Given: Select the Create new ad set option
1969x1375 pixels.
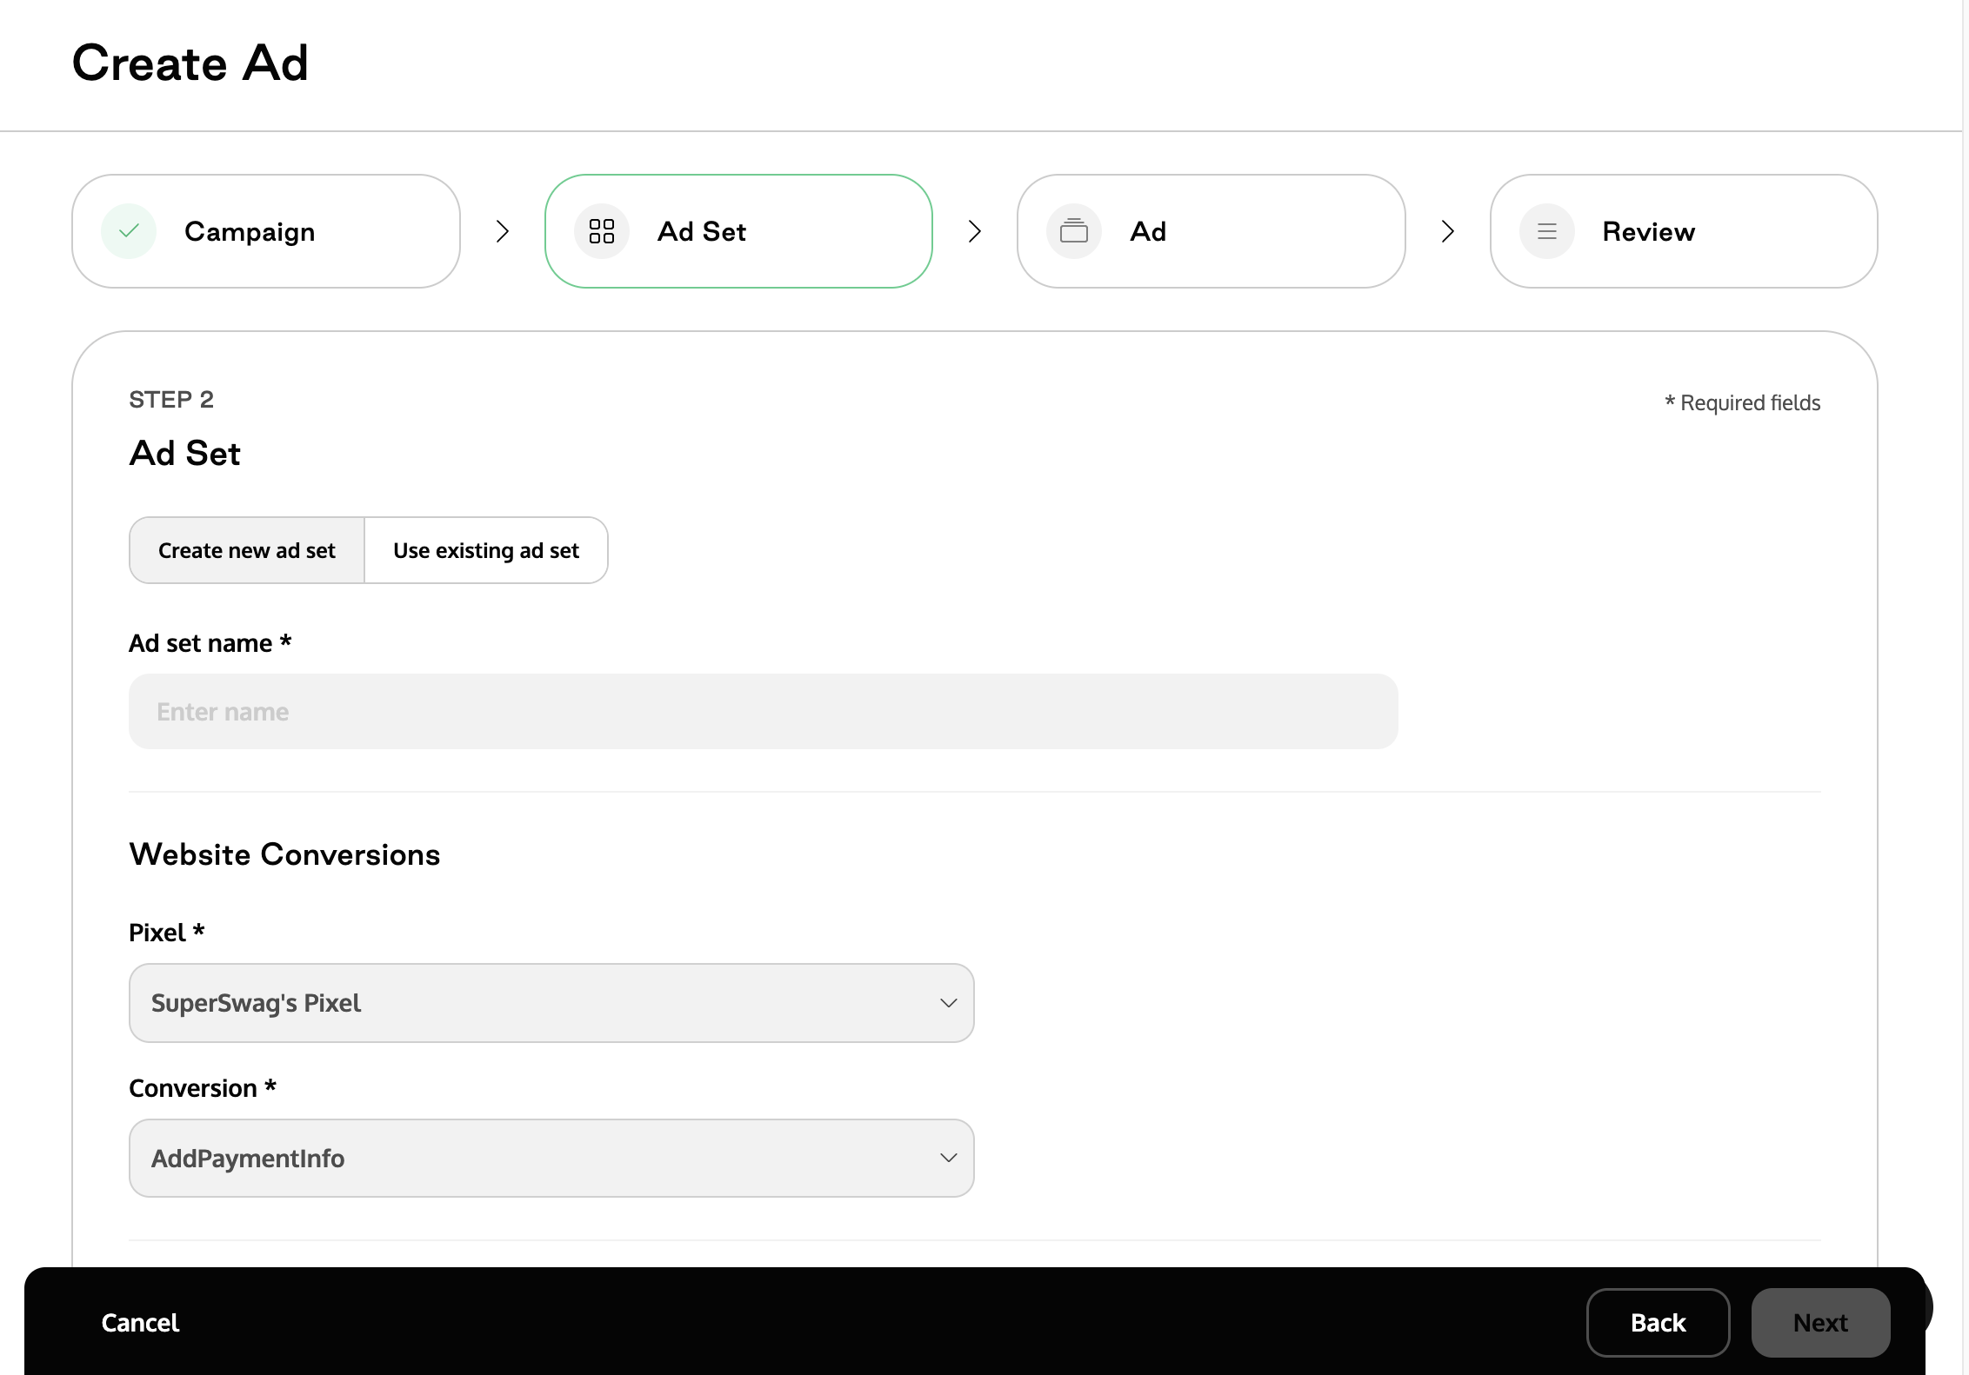Looking at the screenshot, I should click(247, 550).
